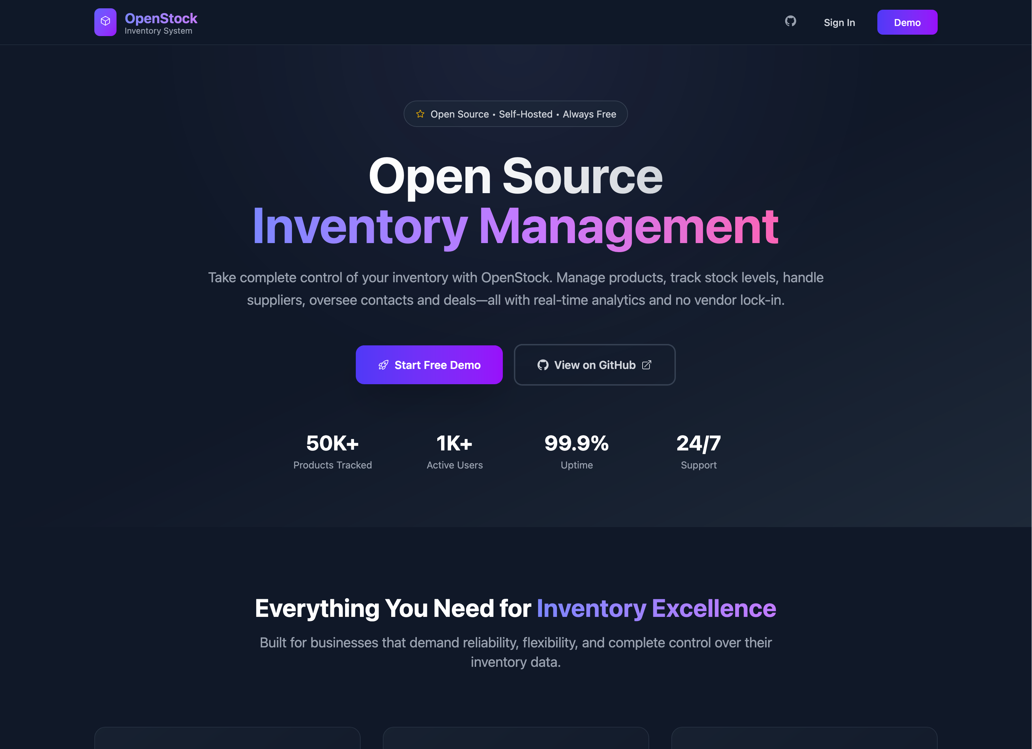
Task: Click the 24/7 Support stat
Action: tap(698, 451)
